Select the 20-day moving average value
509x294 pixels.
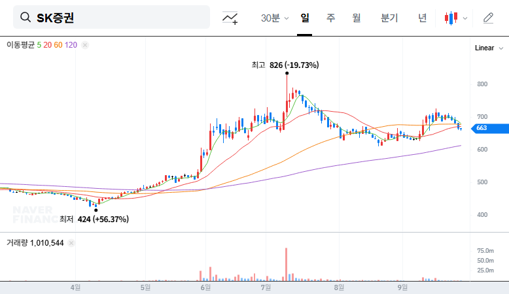click(47, 44)
